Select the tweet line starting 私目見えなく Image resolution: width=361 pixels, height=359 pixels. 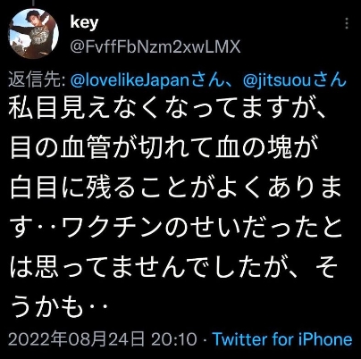tap(167, 108)
